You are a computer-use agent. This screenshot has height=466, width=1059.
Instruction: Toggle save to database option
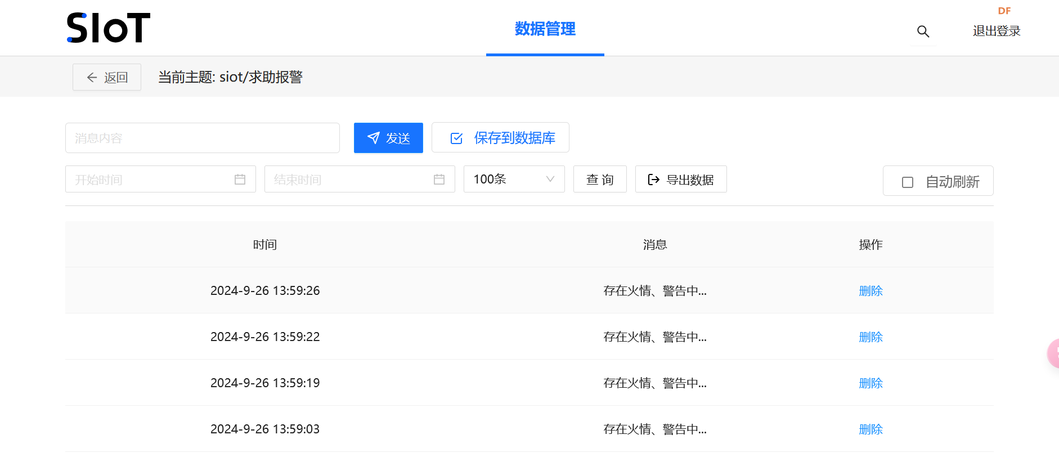pyautogui.click(x=500, y=138)
